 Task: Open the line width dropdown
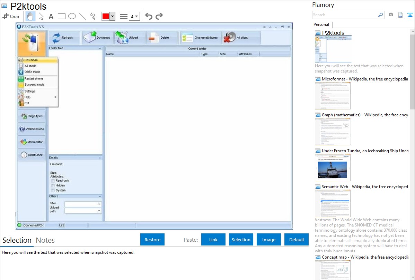[x=134, y=16]
